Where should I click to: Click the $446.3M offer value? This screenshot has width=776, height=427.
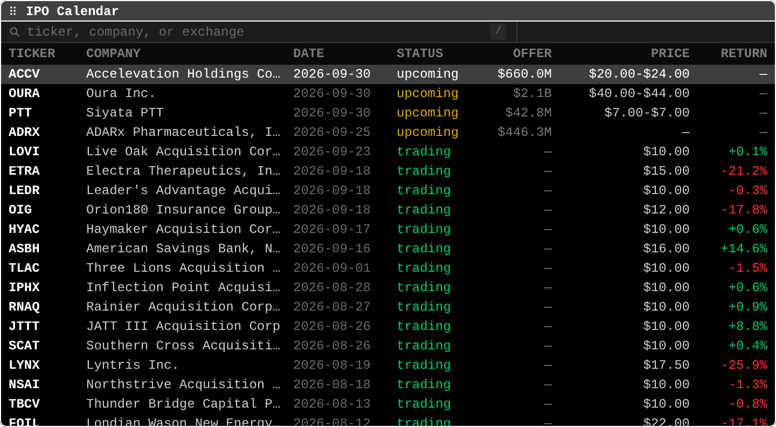524,132
